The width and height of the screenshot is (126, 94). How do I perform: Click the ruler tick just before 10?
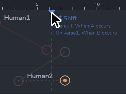click(85, 8)
